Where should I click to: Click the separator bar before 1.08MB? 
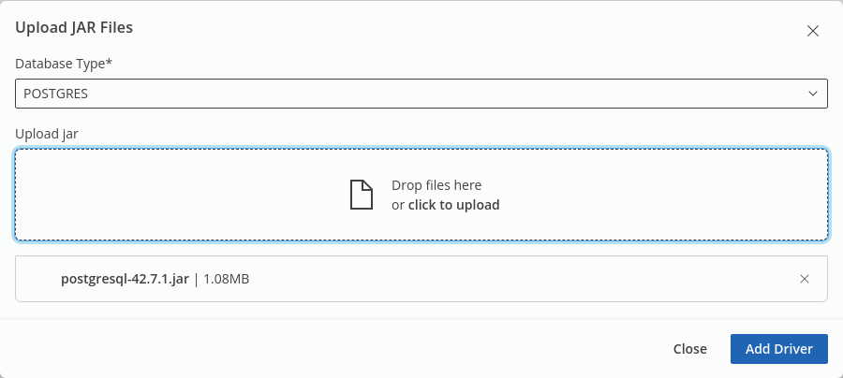click(x=197, y=279)
